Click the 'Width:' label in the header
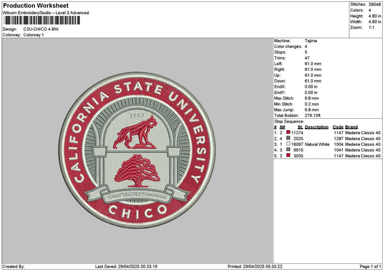384x271 pixels. click(x=356, y=22)
